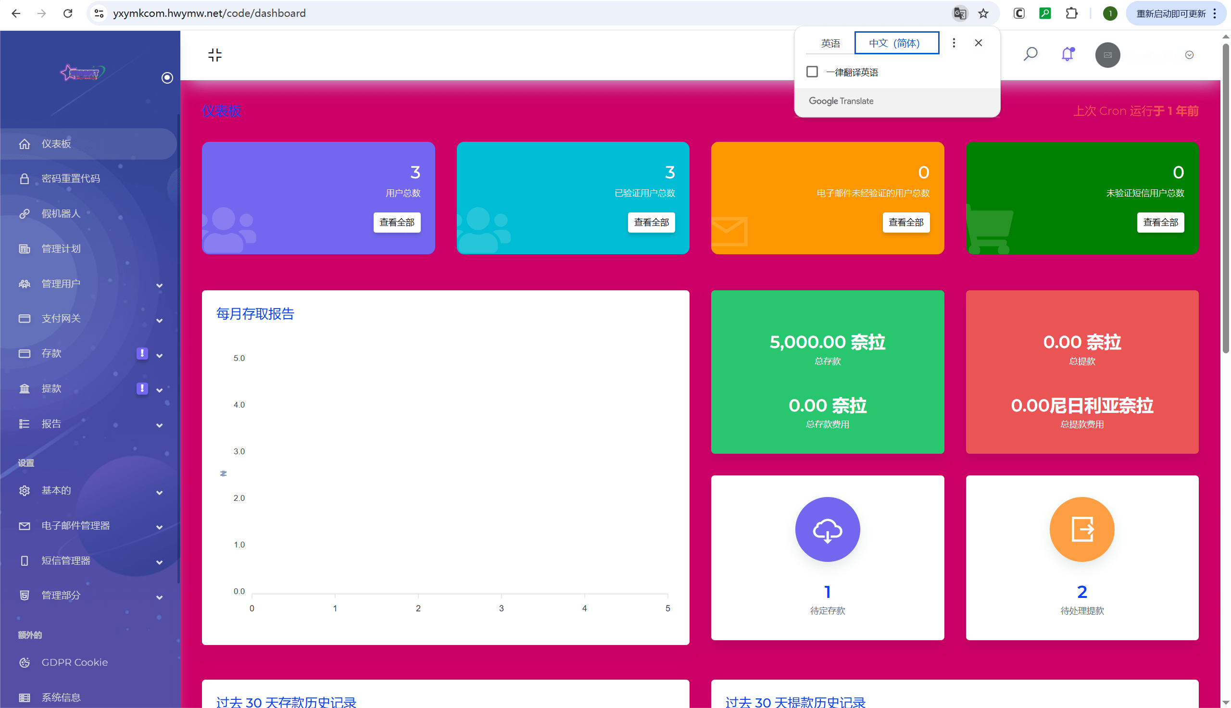Screen dimensions: 1231x708
Task: Click the notification bell icon
Action: [x=1067, y=54]
